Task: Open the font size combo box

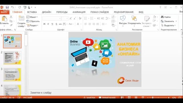Action: pos(65,18)
